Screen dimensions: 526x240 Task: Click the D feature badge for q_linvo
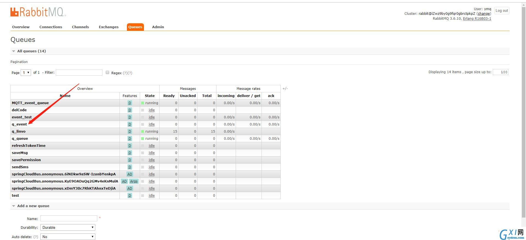click(x=130, y=131)
